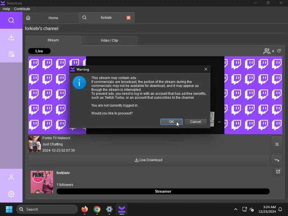The width and height of the screenshot is (288, 216).
Task: Switch to the Video / Clip tab
Action: pyautogui.click(x=109, y=40)
